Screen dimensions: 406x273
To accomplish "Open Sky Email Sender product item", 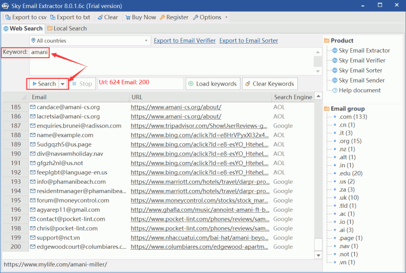I will 359,81.
